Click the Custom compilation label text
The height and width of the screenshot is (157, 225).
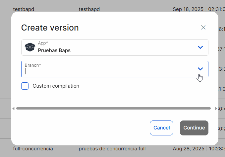tap(56, 86)
